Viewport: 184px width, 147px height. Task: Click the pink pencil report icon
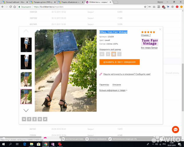pyautogui.click(x=101, y=74)
